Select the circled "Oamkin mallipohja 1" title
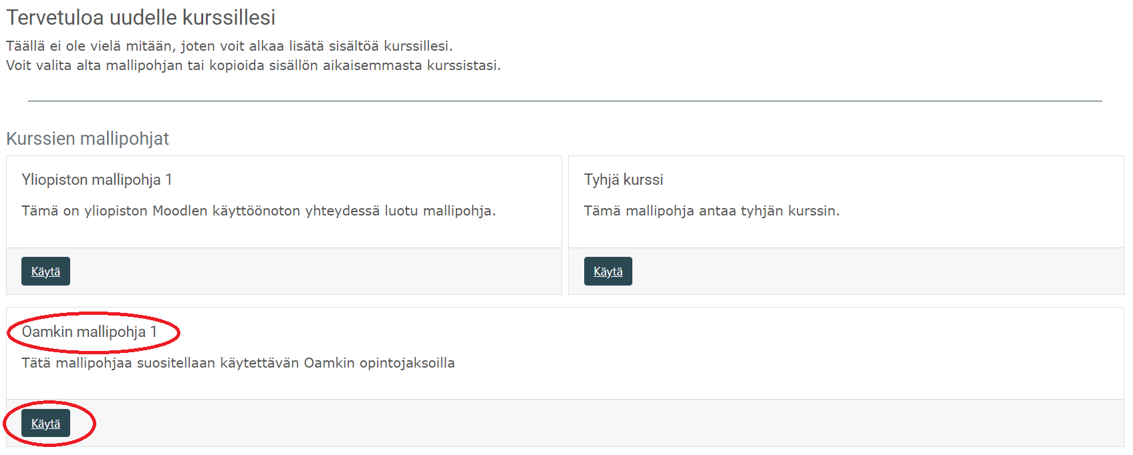Viewport: 1133px width, 455px height. (x=90, y=332)
